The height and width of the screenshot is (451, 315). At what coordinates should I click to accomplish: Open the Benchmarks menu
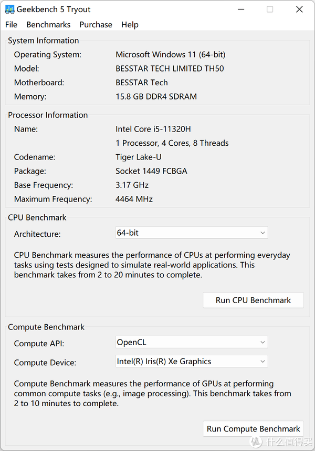(x=48, y=25)
